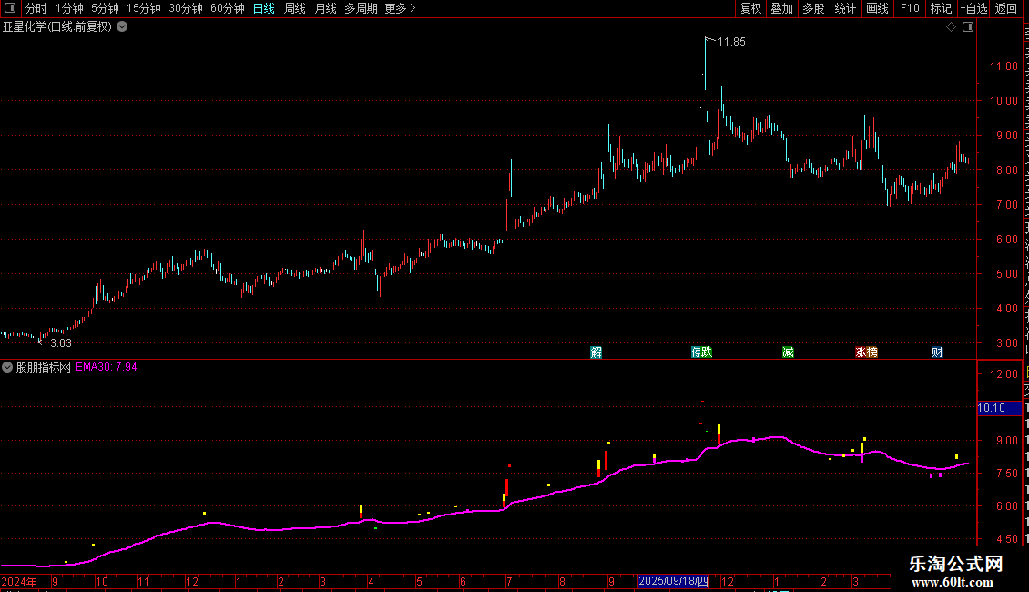This screenshot has width=1029, height=592.
Task: Open the 多周期 multi-period view
Action: (x=361, y=8)
